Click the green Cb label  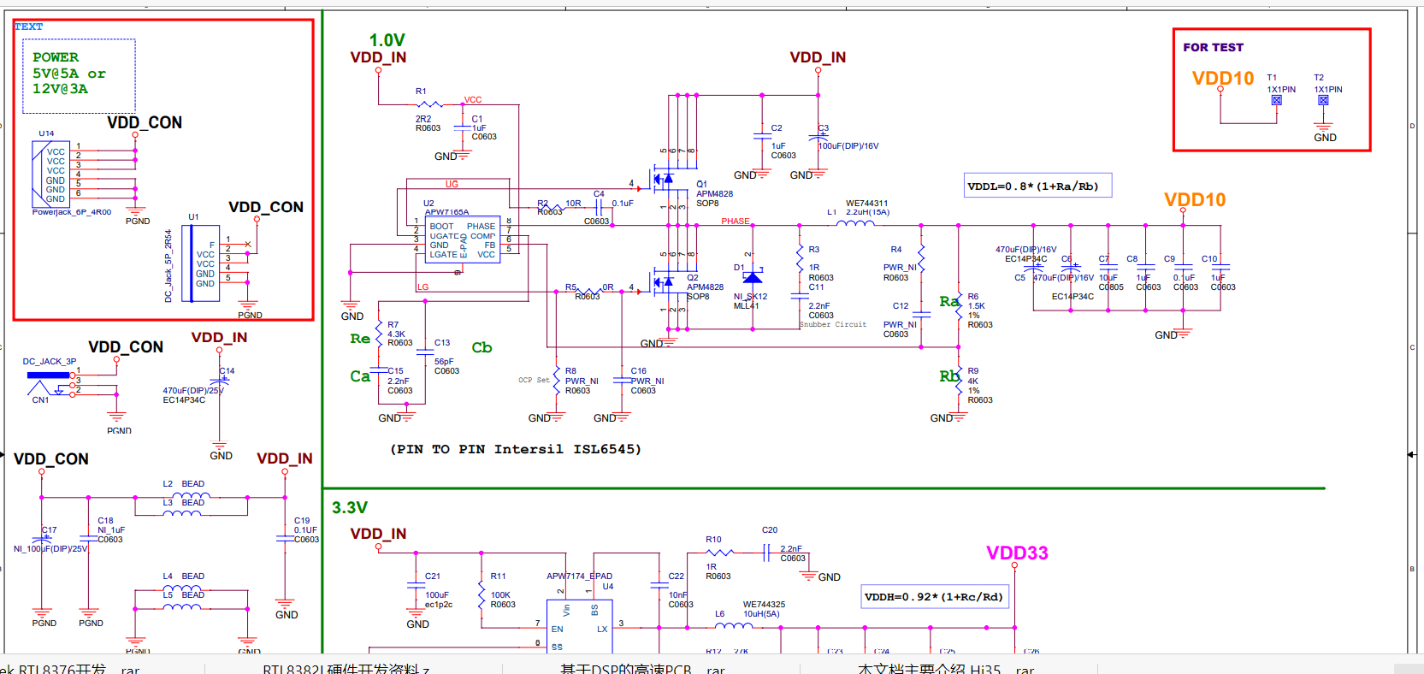tap(482, 347)
